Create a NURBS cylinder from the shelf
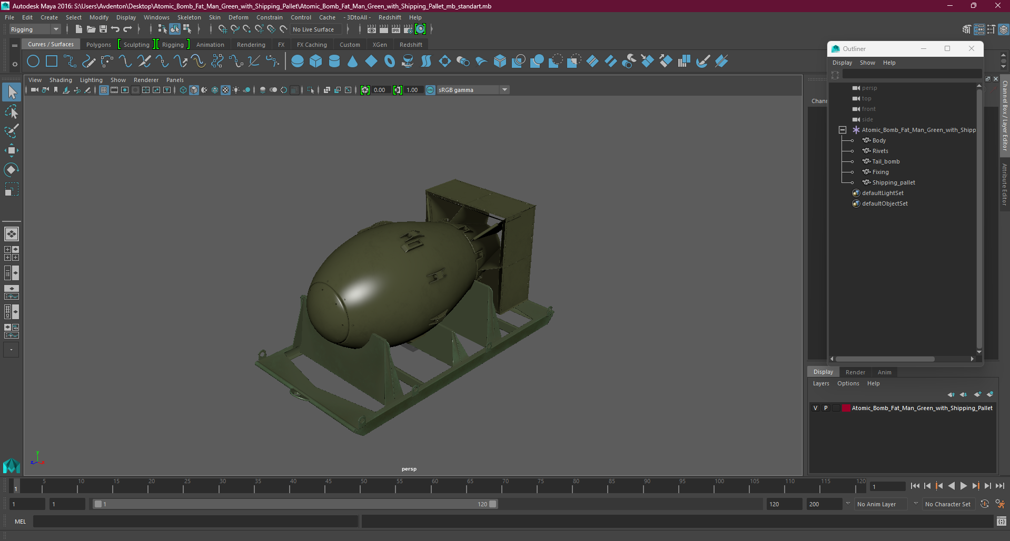This screenshot has height=541, width=1010. coord(334,62)
